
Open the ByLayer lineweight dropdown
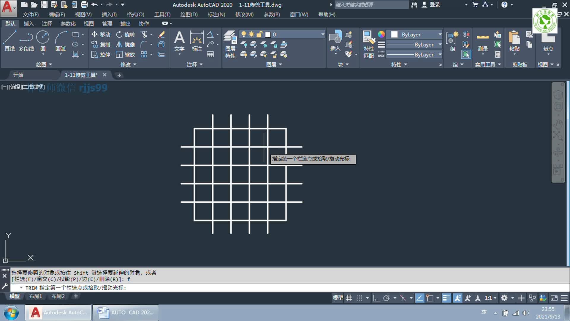(440, 45)
